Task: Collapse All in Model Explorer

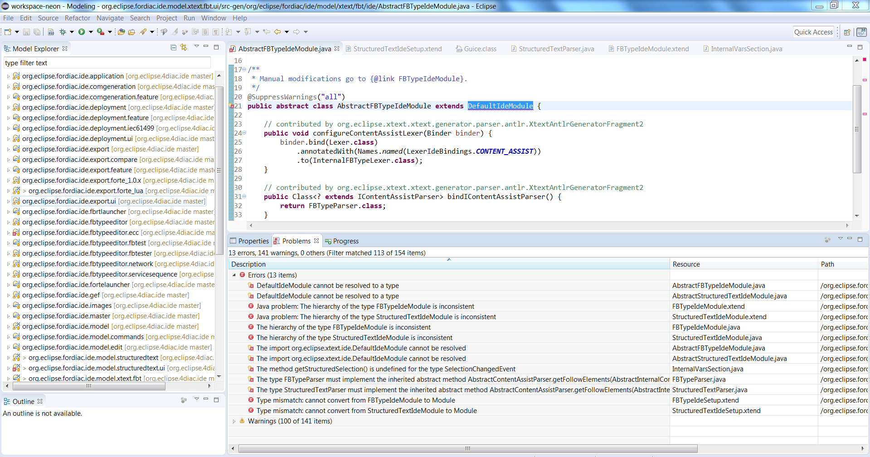Action: pos(173,47)
